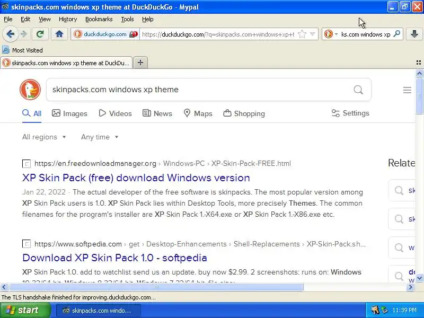424x318 pixels.
Task: Click the horizontal scrollbar left arrow
Action: (4, 287)
